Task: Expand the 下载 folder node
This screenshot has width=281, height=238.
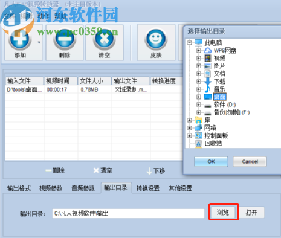Action: pyautogui.click(x=199, y=82)
